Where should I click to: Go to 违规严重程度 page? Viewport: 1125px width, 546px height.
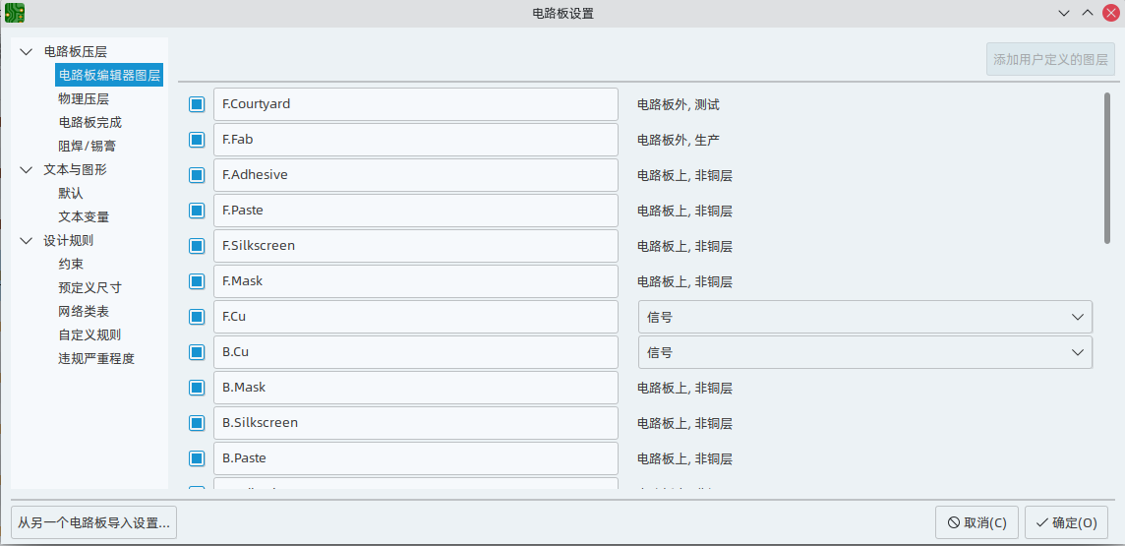96,359
